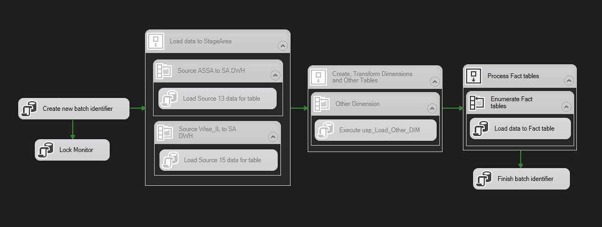Click the Source Wise_IL loop container icon
Screen dimensions: 602x227
click(x=164, y=133)
